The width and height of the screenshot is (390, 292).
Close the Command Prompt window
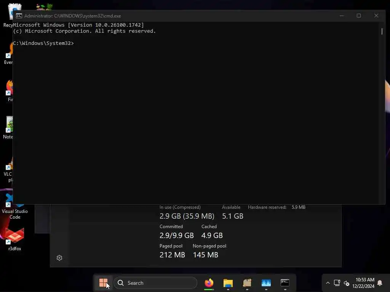tap(376, 16)
